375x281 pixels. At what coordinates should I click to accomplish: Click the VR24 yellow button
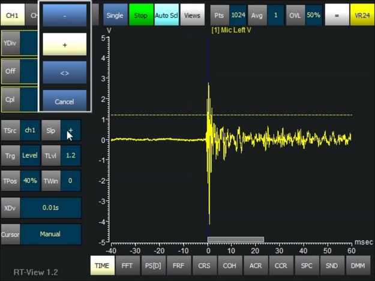(x=362, y=15)
